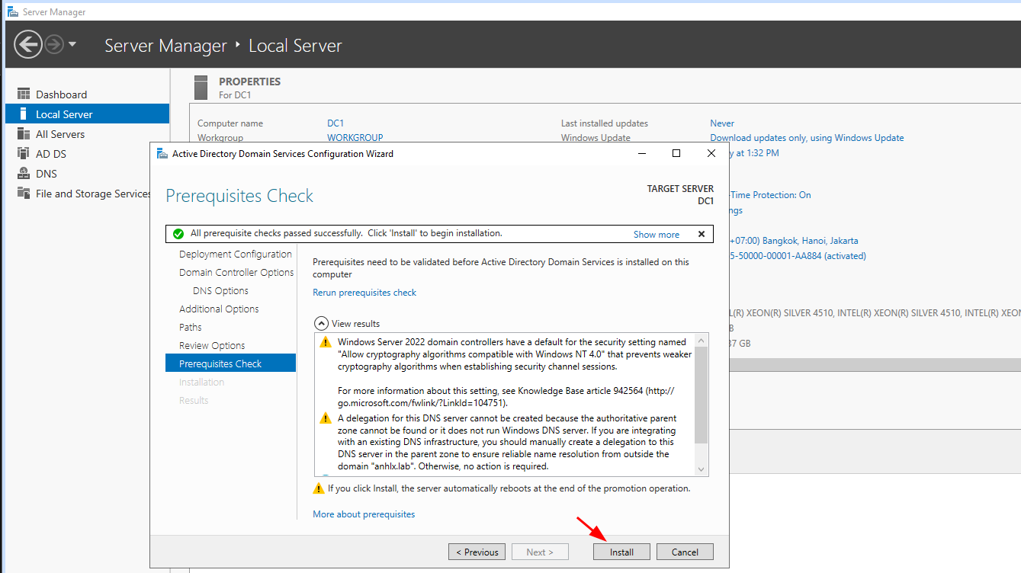Open the AD DS sidebar item
This screenshot has width=1021, height=573.
click(x=51, y=154)
